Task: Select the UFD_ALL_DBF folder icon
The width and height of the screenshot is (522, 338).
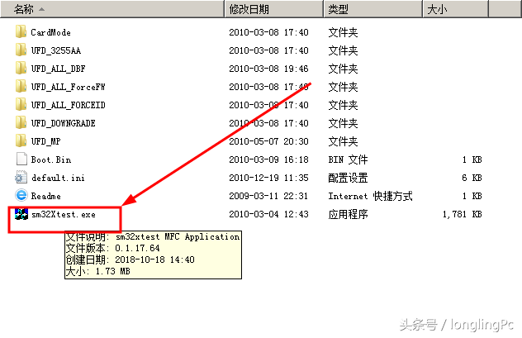Action: (21, 68)
